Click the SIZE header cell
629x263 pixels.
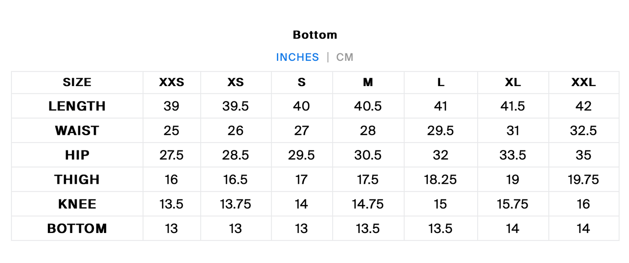coord(77,83)
